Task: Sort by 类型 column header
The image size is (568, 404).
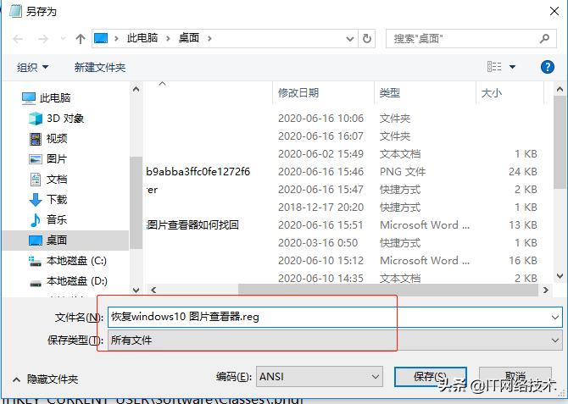Action: (x=390, y=93)
